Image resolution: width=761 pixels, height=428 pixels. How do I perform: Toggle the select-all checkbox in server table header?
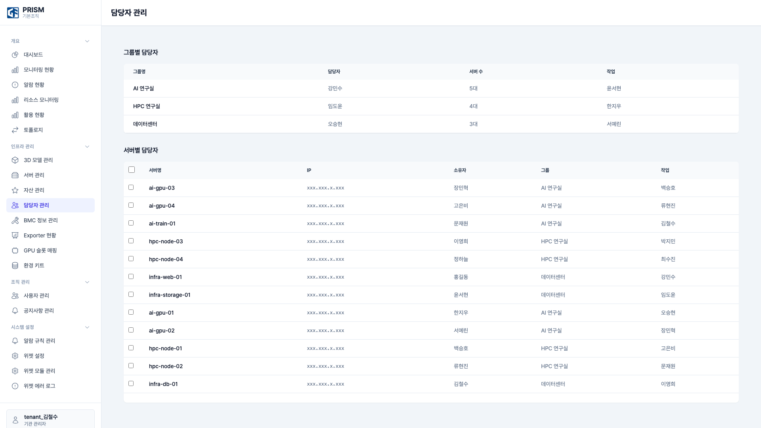pos(132,170)
